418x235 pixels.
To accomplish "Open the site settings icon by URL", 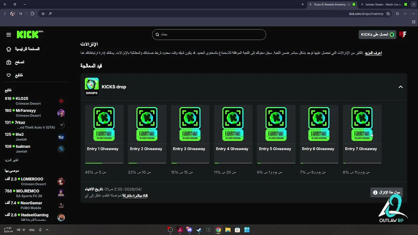I will coord(388,14).
